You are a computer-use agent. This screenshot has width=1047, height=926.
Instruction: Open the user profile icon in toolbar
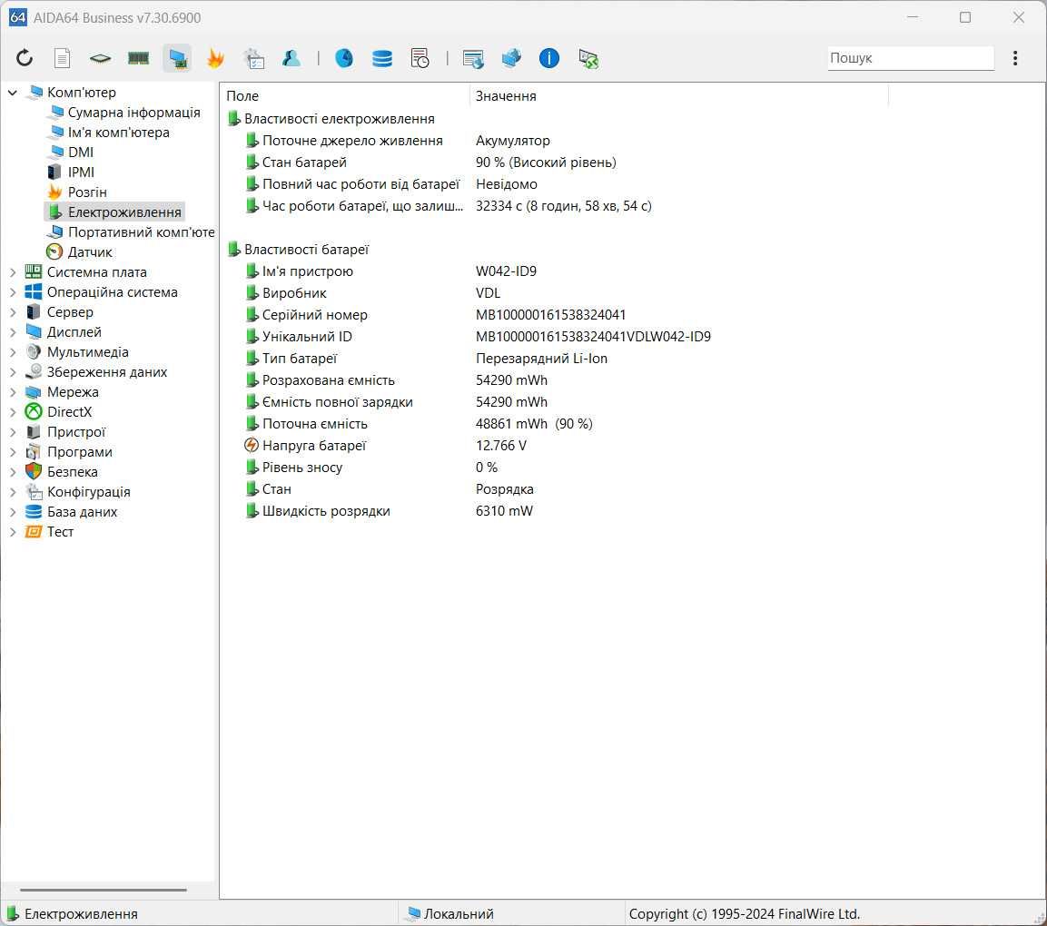pyautogui.click(x=291, y=58)
